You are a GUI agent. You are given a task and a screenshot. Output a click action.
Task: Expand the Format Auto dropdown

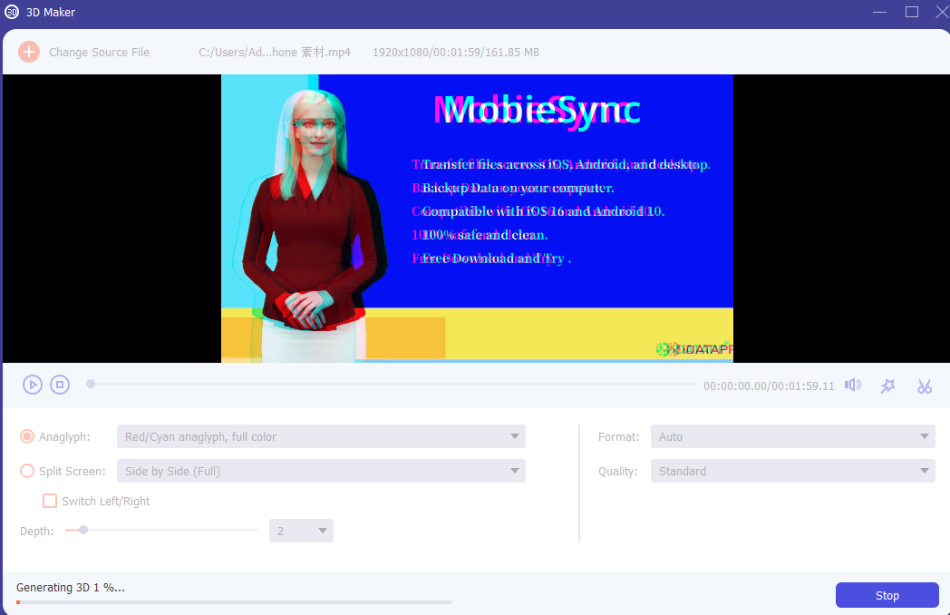[792, 436]
